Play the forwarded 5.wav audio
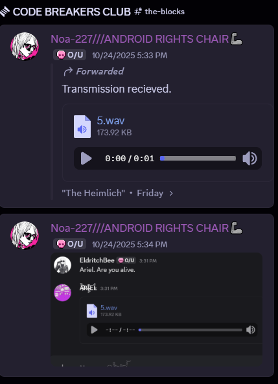This screenshot has height=384, width=278. (x=86, y=159)
